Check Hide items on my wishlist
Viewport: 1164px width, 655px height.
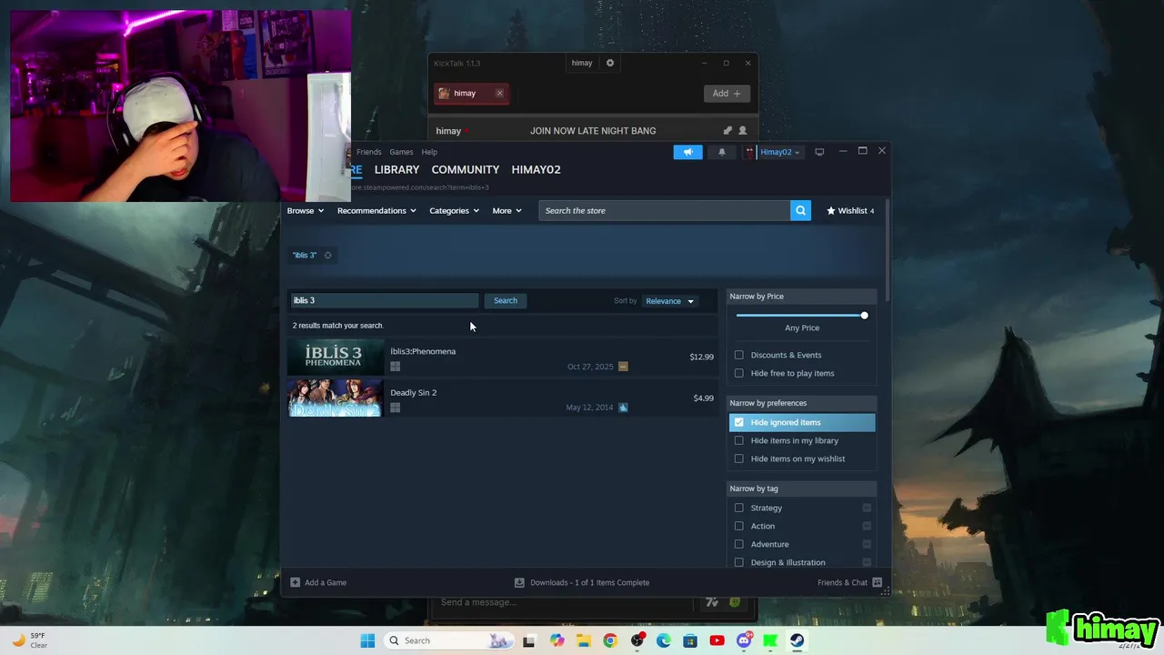[738, 458]
